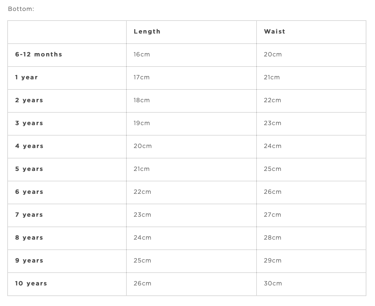The image size is (375, 306).
Task: Select the 27cm waist for 7 years
Action: click(272, 215)
